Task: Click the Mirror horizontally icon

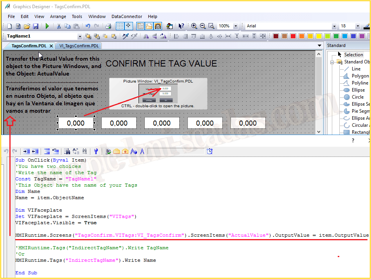Action: (x=146, y=36)
